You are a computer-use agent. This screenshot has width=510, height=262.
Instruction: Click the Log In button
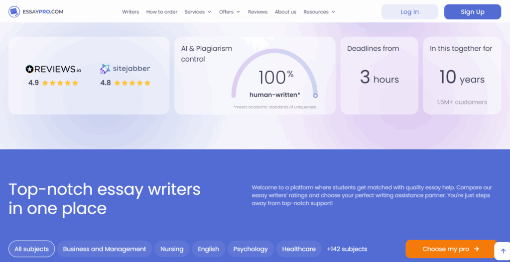[409, 12]
